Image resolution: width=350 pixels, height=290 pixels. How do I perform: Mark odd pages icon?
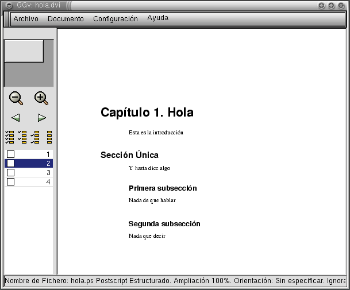coord(22,137)
